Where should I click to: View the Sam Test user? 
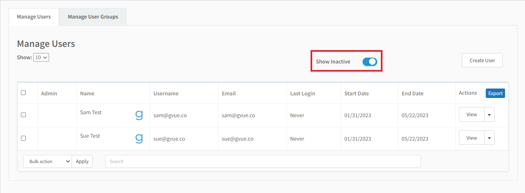tap(471, 115)
